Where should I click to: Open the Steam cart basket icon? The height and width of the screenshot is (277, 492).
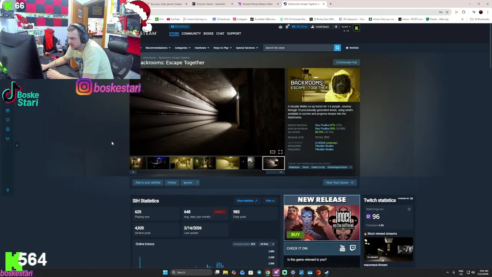click(x=281, y=27)
